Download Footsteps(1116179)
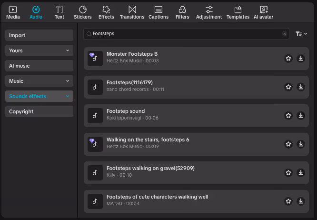Screen dimensions: 317x220 301,87
